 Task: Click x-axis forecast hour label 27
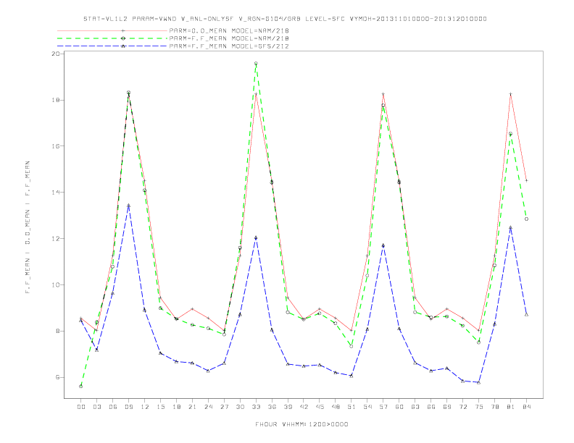tap(224, 407)
